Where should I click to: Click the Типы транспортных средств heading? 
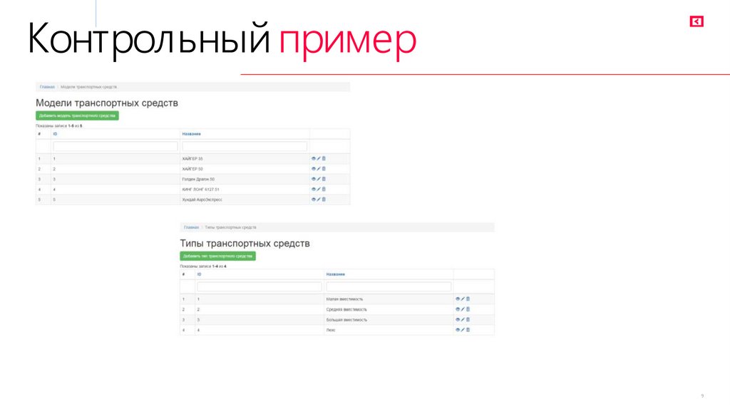pyautogui.click(x=245, y=244)
